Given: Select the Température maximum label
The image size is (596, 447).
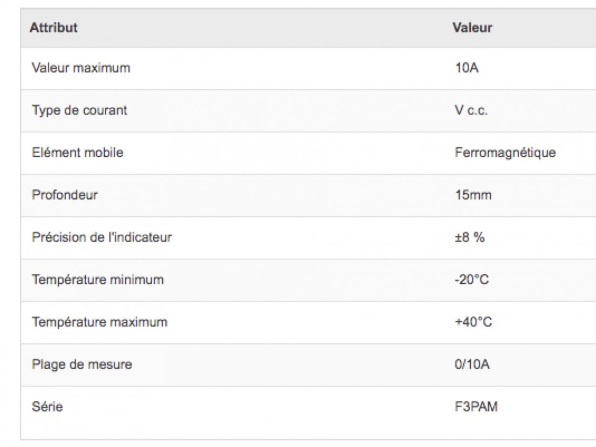Looking at the screenshot, I should click(100, 322).
